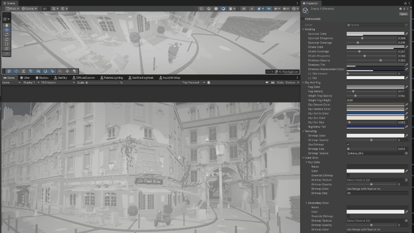414x233 pixels.
Task: Open the Sky Sun Color swatch
Action: 375,118
